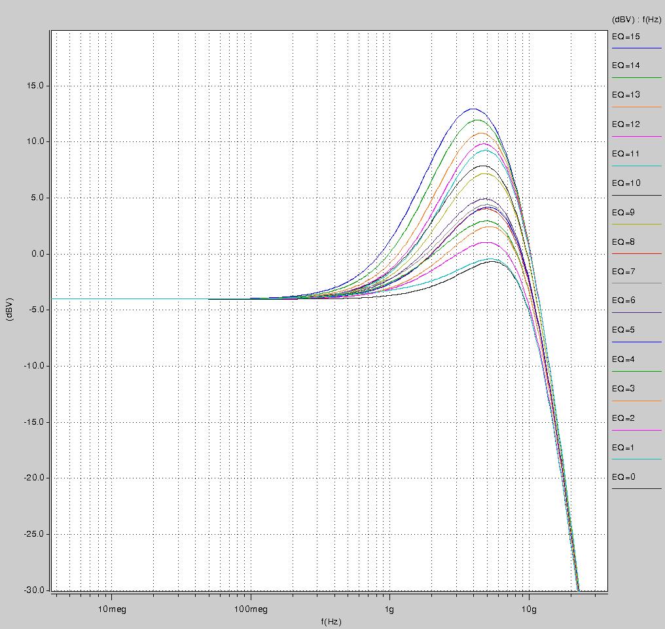This screenshot has width=665, height=629.
Task: Select the EQ=15 legend label
Action: click(x=626, y=37)
